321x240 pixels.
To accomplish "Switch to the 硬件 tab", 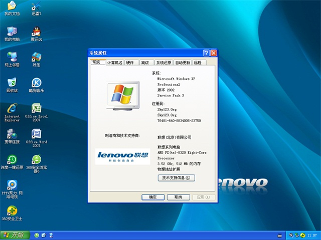I will 131,62.
